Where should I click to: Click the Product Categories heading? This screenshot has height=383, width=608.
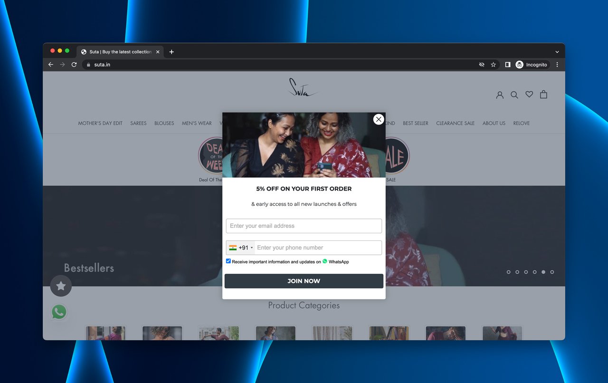point(304,305)
